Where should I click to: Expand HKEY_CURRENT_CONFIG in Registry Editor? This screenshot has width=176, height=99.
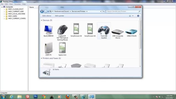tap(4, 18)
